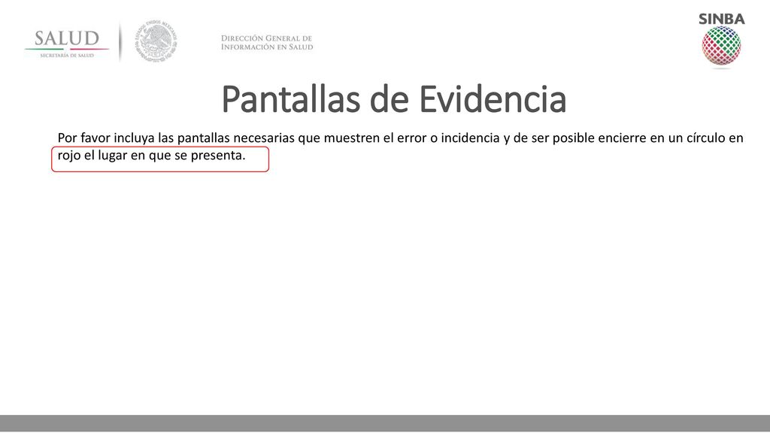Click the text 'rojo el lugar en que se presenta.'

(x=151, y=156)
